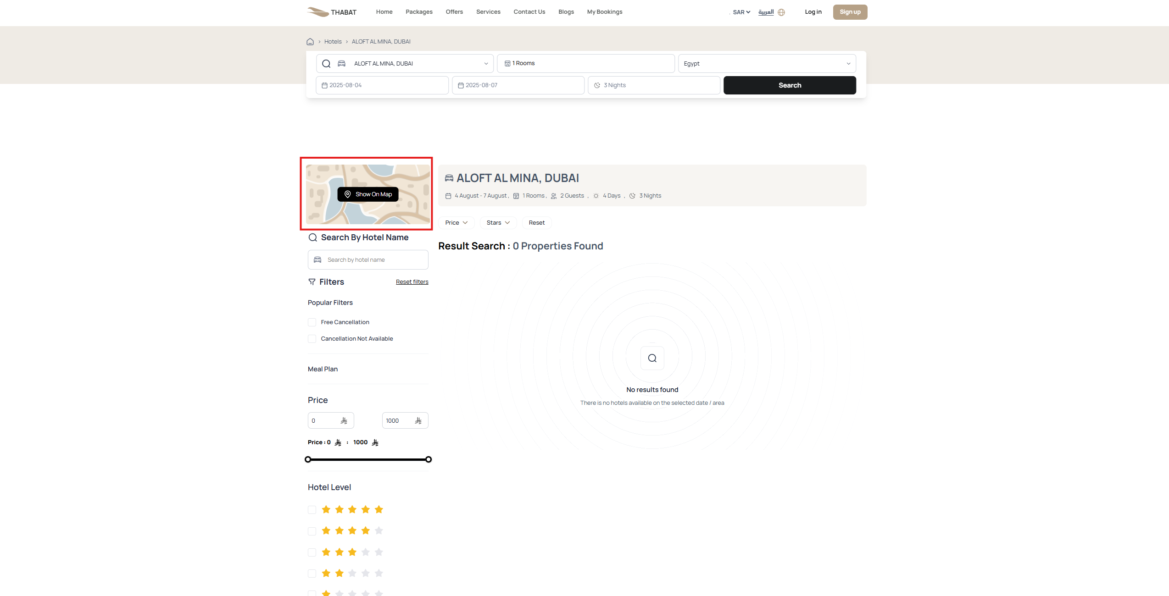The width and height of the screenshot is (1169, 596).
Task: Enable the Free Cancellation checkbox
Action: [312, 322]
